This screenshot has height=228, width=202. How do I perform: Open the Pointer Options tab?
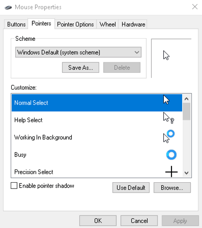75,24
